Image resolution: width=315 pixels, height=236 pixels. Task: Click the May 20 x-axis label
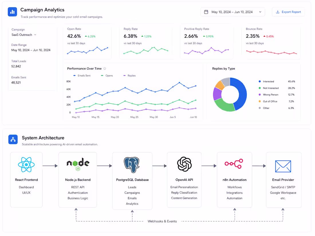coord(115,117)
